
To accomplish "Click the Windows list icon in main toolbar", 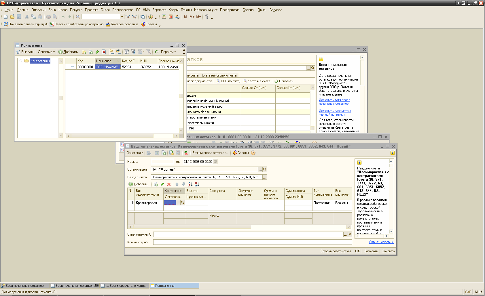I will (x=143, y=17).
